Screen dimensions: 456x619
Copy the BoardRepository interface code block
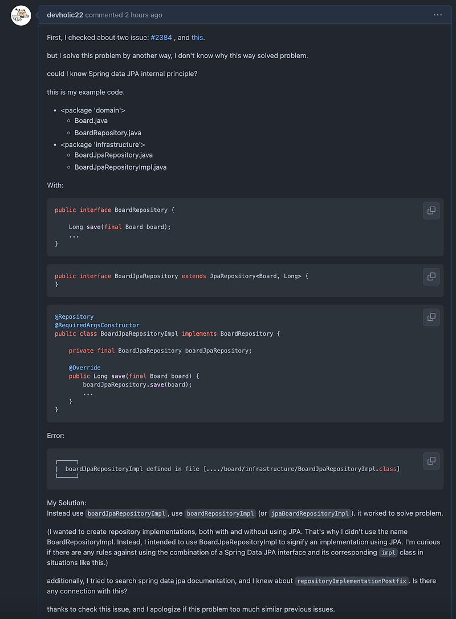431,210
